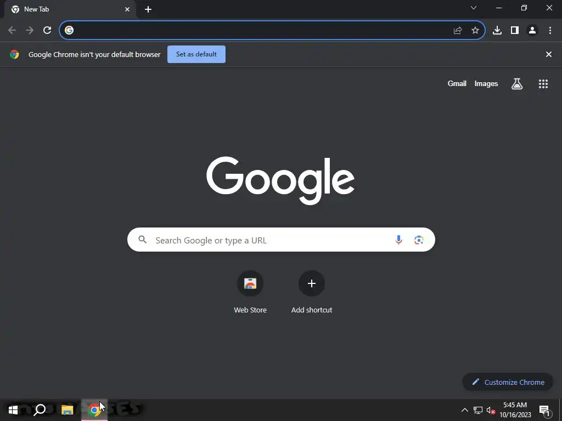
Task: Focus the Search Google or type a URL box
Action: click(281, 240)
